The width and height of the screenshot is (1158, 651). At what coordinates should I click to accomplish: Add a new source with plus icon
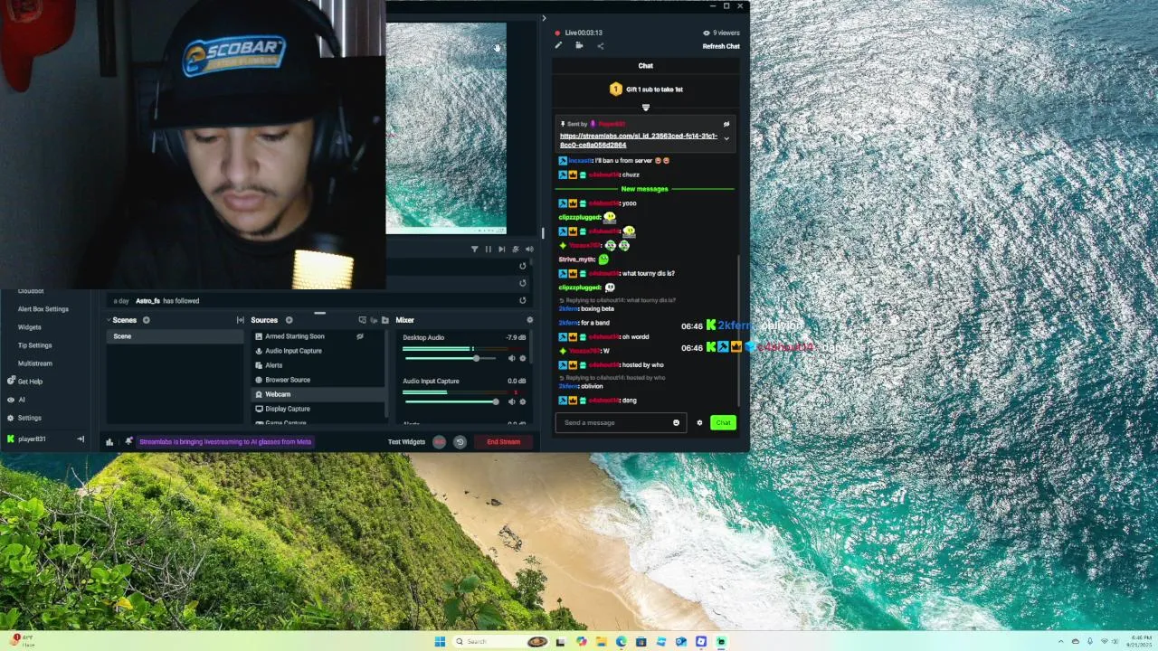289,320
